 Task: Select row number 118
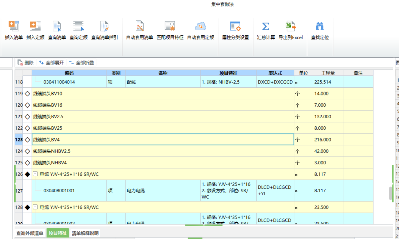(x=19, y=82)
